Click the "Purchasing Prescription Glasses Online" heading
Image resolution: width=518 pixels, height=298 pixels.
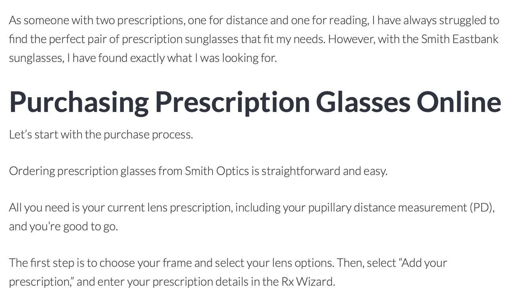[x=255, y=102]
